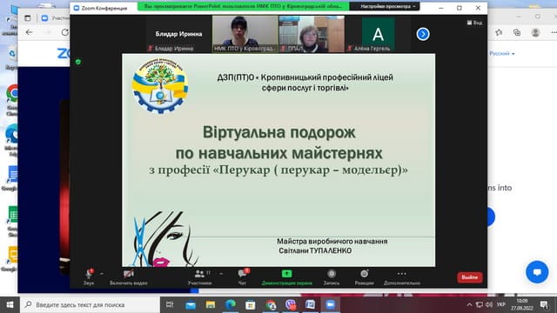Open audio options arrow beside microphone
The image size is (557, 313).
pyautogui.click(x=102, y=274)
